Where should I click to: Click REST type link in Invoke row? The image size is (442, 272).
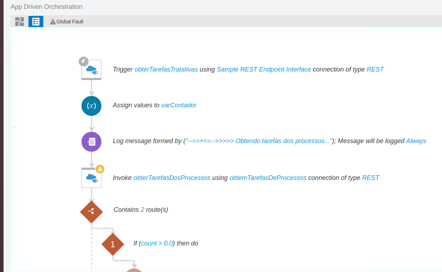(371, 178)
